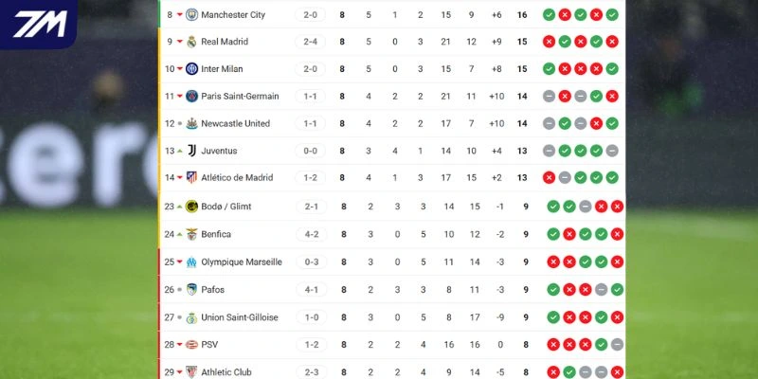The width and height of the screenshot is (758, 379).
Task: Click the Benfica club crest
Action: coord(192,234)
